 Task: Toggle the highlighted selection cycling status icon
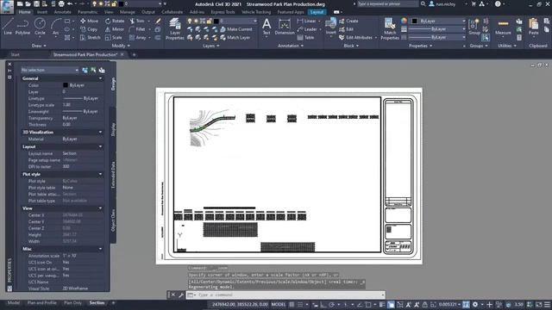391,304
